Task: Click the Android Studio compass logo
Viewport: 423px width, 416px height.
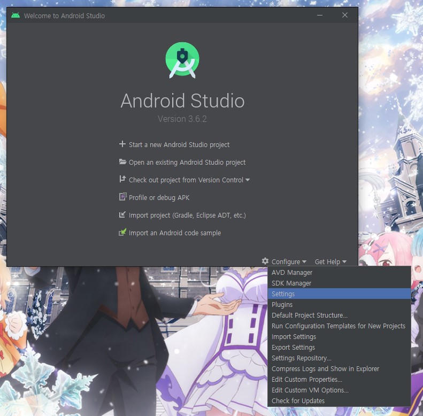Action: (x=182, y=60)
